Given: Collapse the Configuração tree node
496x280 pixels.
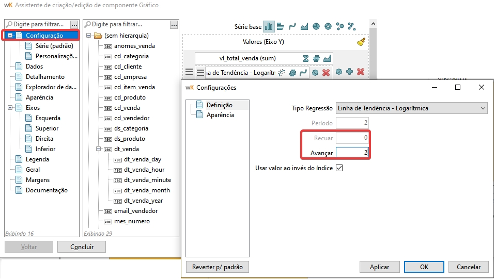Looking at the screenshot, I should [x=10, y=36].
